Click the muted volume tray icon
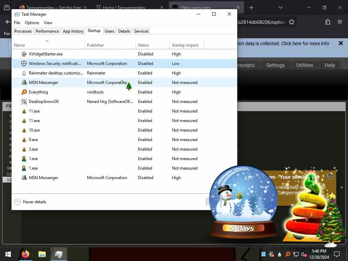The height and width of the screenshot is (261, 348). coord(304,254)
